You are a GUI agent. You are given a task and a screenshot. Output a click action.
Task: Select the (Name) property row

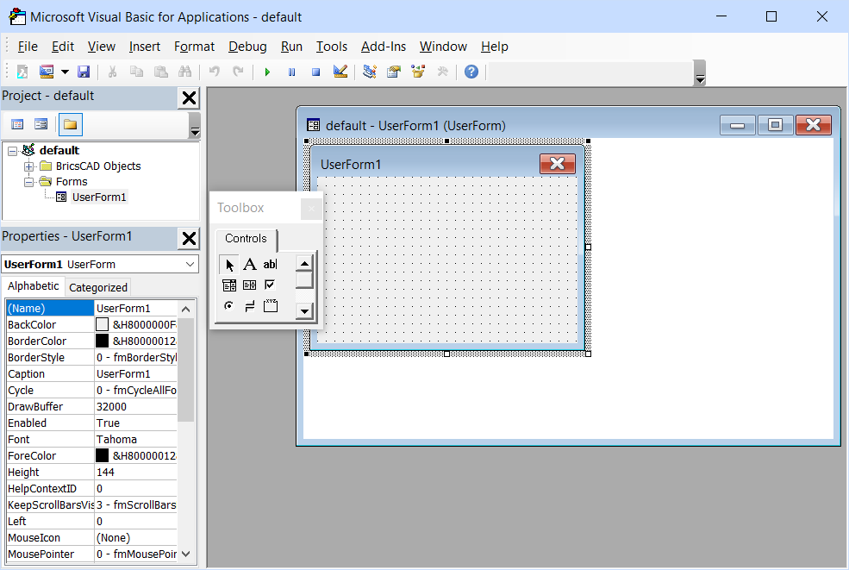point(91,309)
